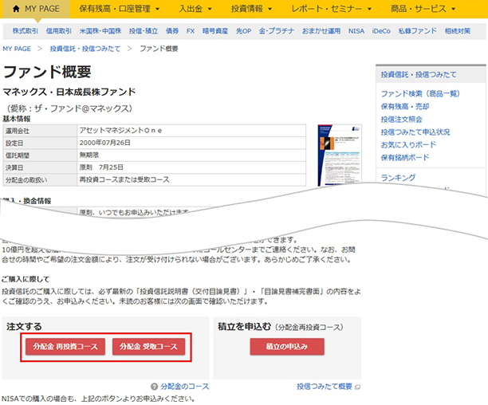Expand the 投資情報 dropdown menu
The image size is (488, 405).
[x=251, y=9]
